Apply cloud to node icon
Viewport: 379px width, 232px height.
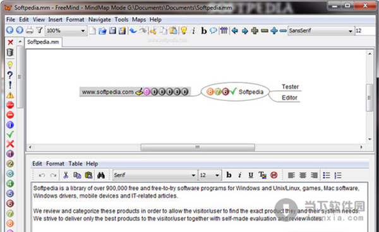pos(214,31)
